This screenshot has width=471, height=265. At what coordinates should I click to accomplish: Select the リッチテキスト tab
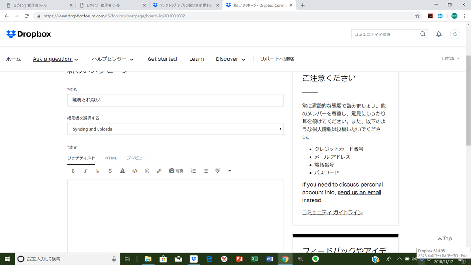[x=81, y=158]
